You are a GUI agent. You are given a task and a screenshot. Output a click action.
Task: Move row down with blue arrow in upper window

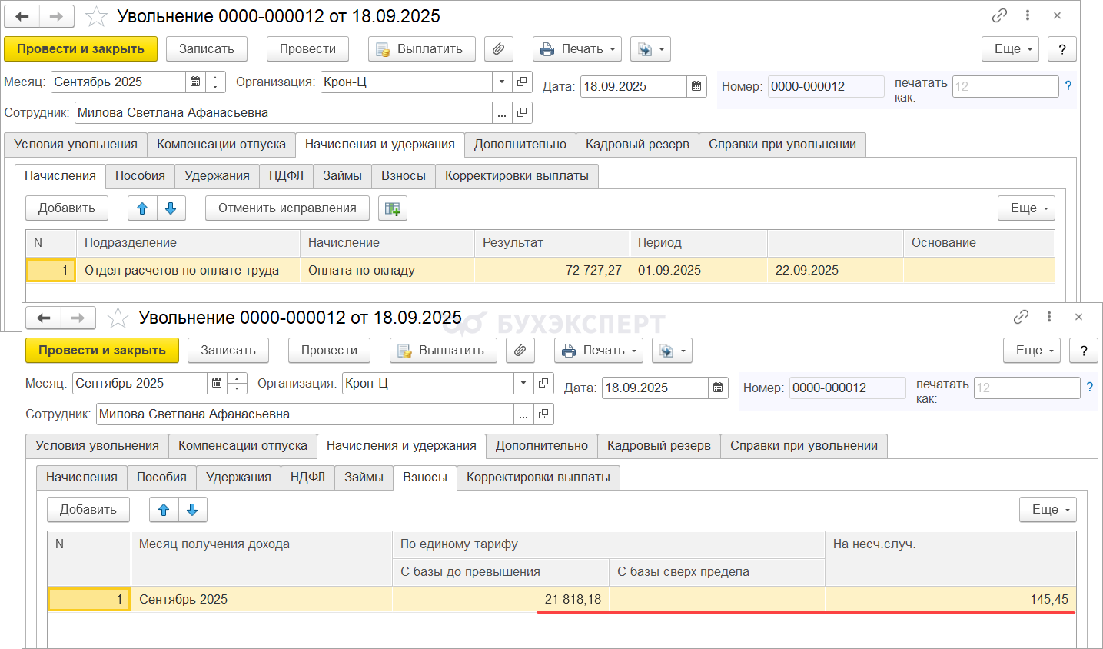pos(171,208)
